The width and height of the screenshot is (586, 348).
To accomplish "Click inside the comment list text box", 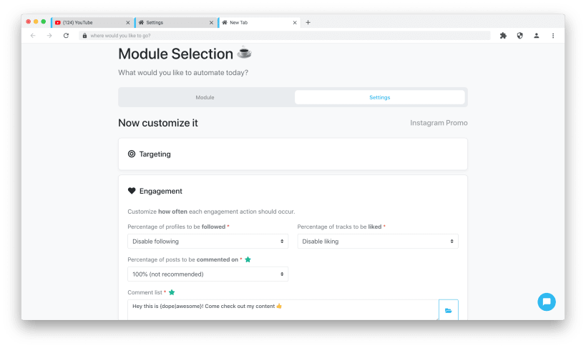I will point(283,310).
